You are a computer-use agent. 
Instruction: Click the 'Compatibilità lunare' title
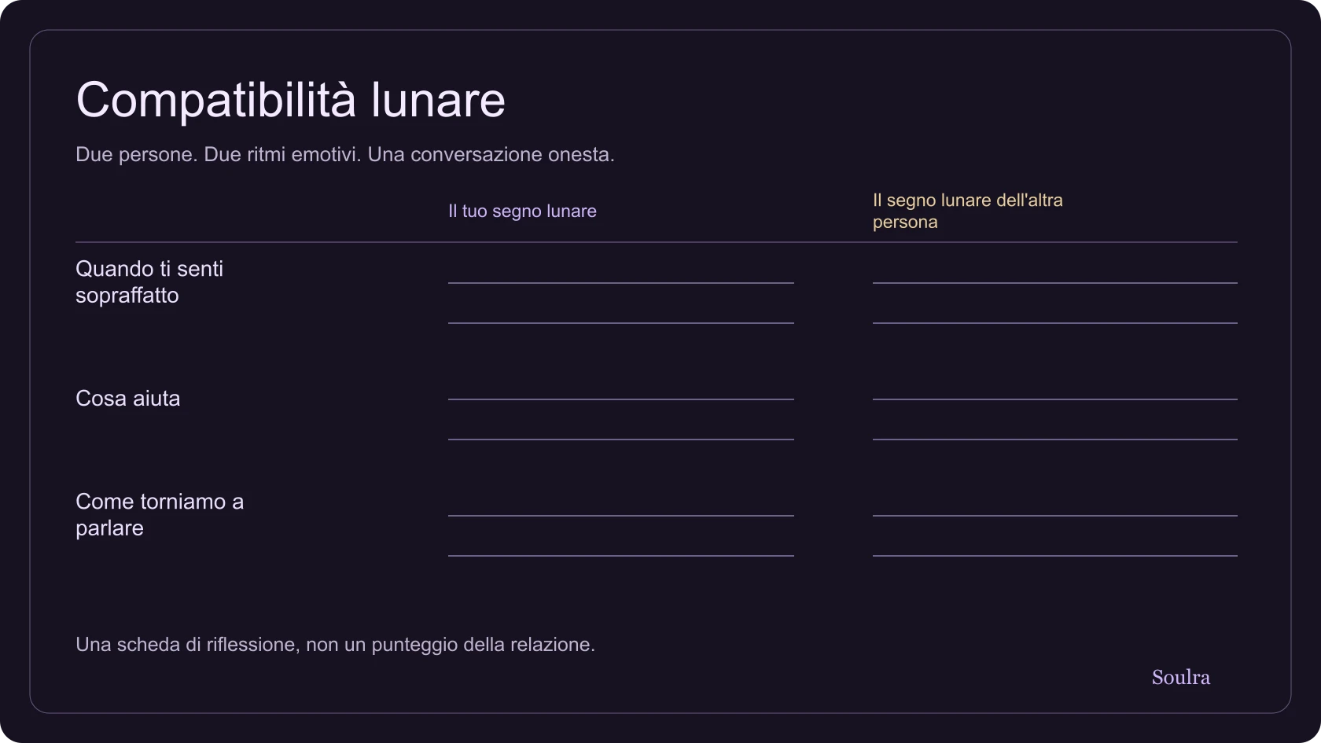(x=290, y=100)
